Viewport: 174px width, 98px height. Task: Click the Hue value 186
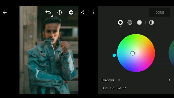click(x=112, y=88)
